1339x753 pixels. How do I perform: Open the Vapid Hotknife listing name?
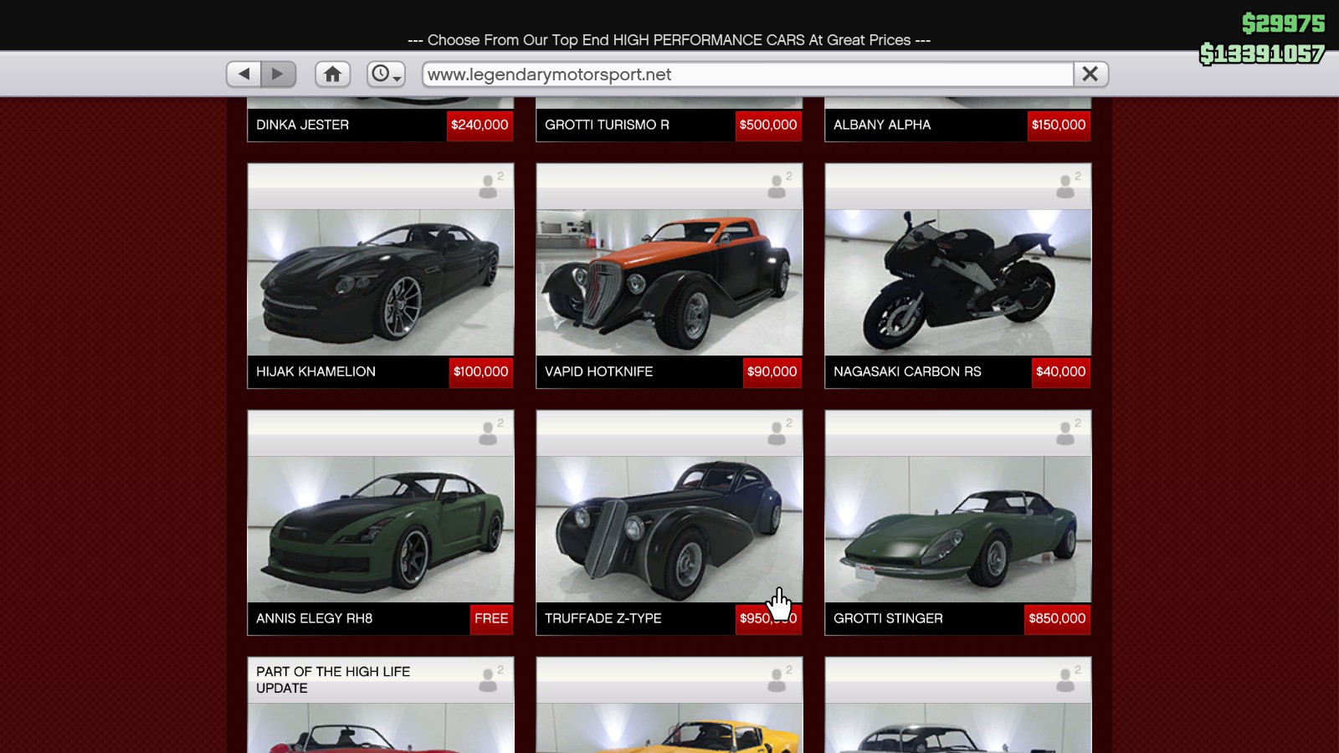point(598,371)
